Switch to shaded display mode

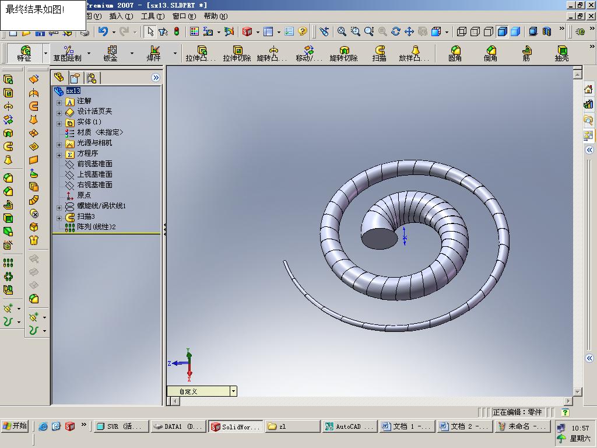click(x=515, y=32)
